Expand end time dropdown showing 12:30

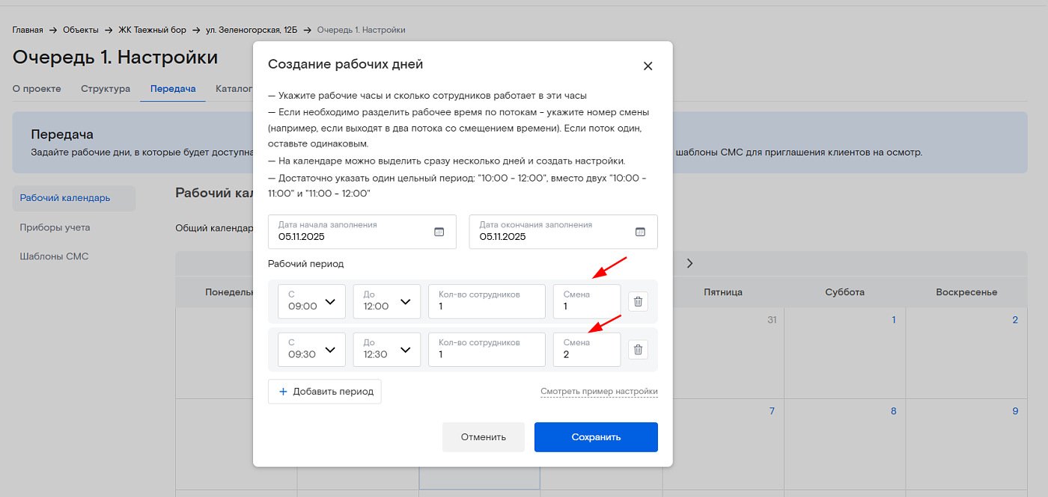[x=386, y=349]
